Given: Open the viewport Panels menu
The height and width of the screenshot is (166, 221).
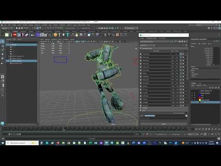Looking at the screenshot, I should click(72, 40).
